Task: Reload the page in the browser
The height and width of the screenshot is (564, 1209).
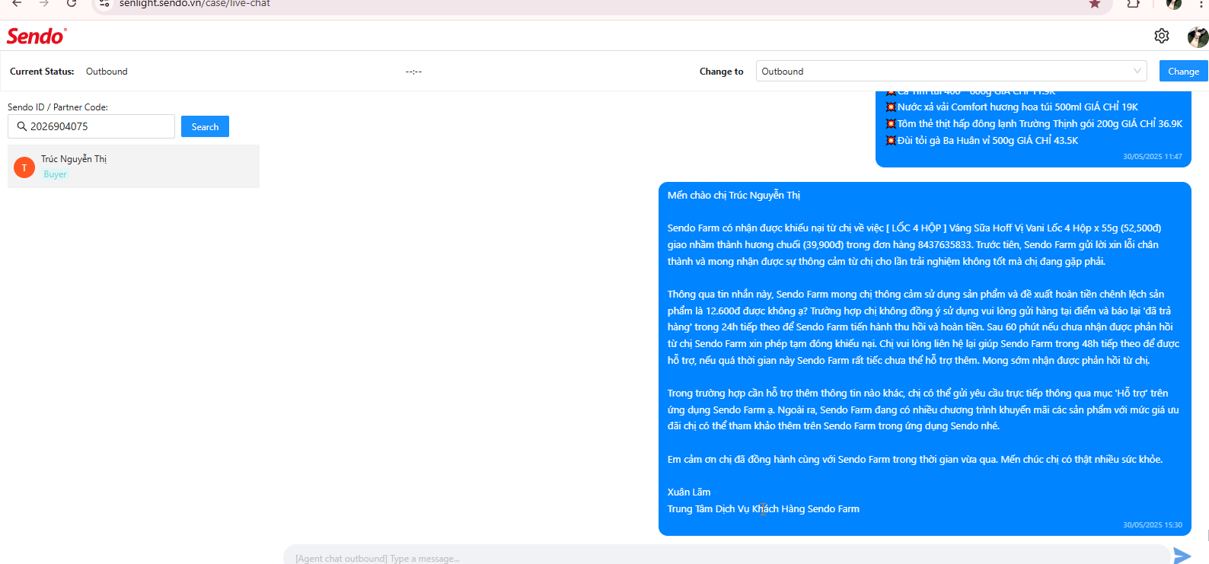Action: (71, 4)
